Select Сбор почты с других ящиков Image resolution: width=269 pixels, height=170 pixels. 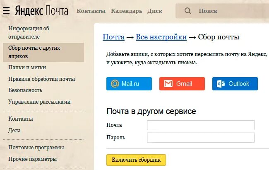point(43,52)
